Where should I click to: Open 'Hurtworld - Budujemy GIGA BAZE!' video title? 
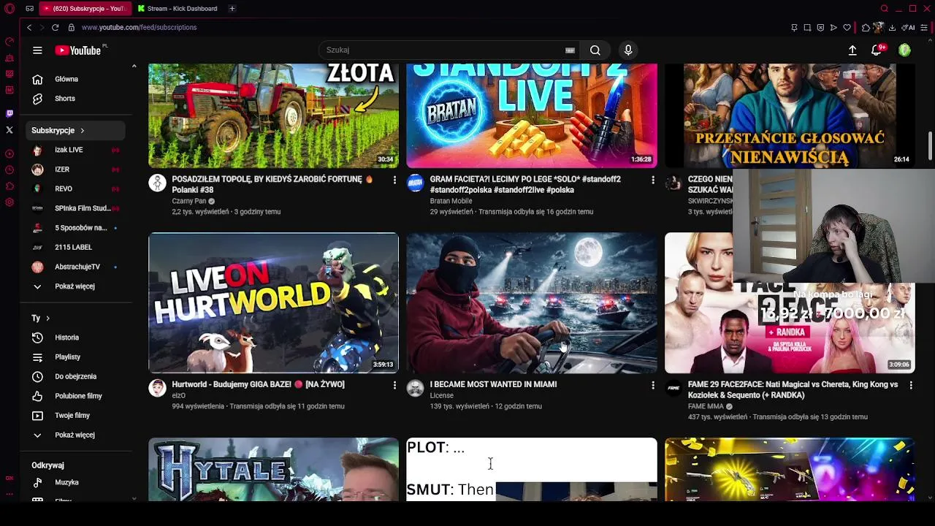point(258,384)
